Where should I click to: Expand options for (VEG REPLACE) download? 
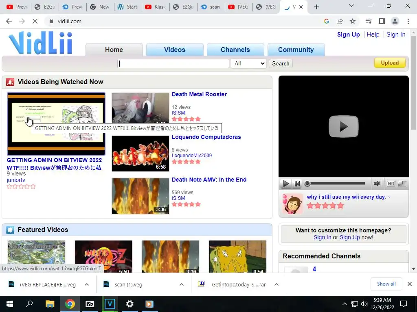[x=87, y=284]
